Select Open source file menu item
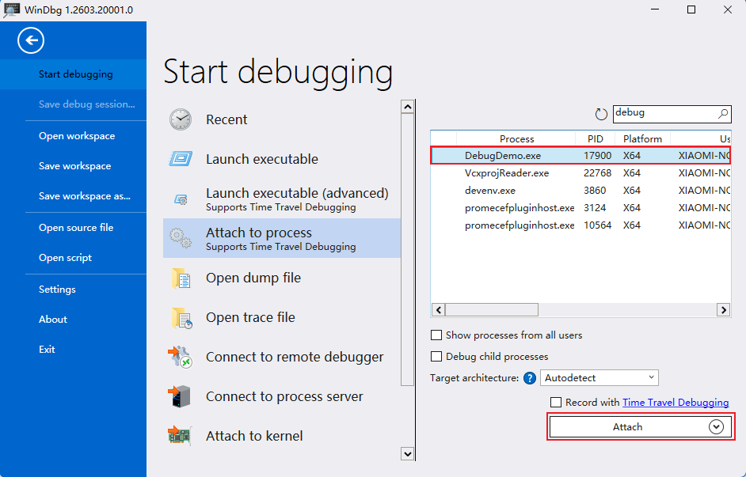Screen dimensions: 746x477 point(76,228)
